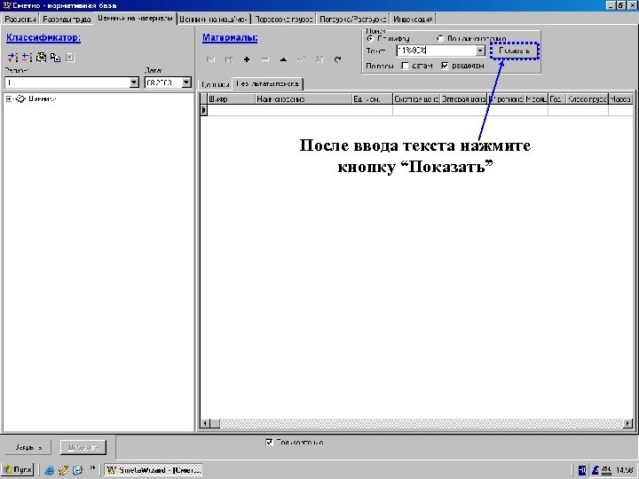Click the Оптовая цена column header
639x479 pixels.
pyautogui.click(x=463, y=99)
